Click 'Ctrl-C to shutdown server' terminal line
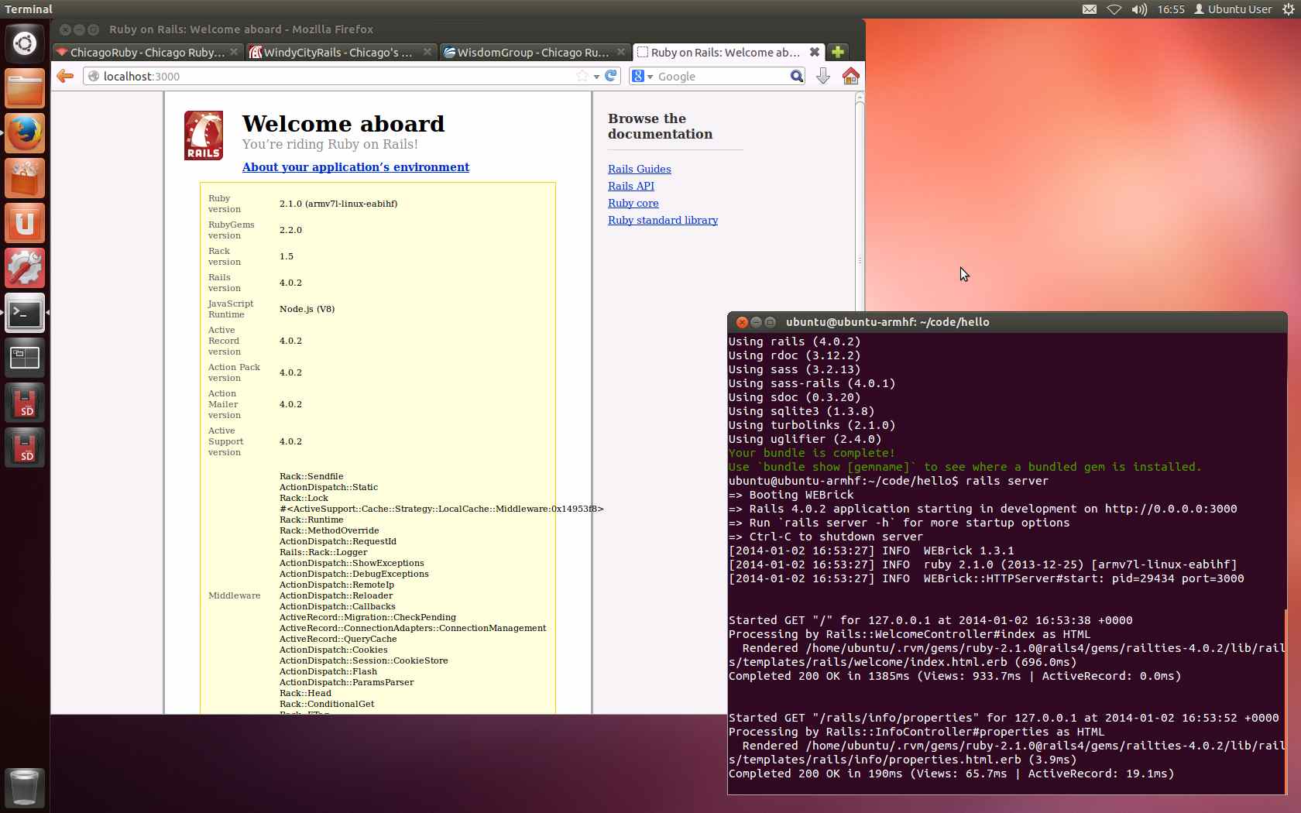1301x813 pixels. [x=826, y=537]
